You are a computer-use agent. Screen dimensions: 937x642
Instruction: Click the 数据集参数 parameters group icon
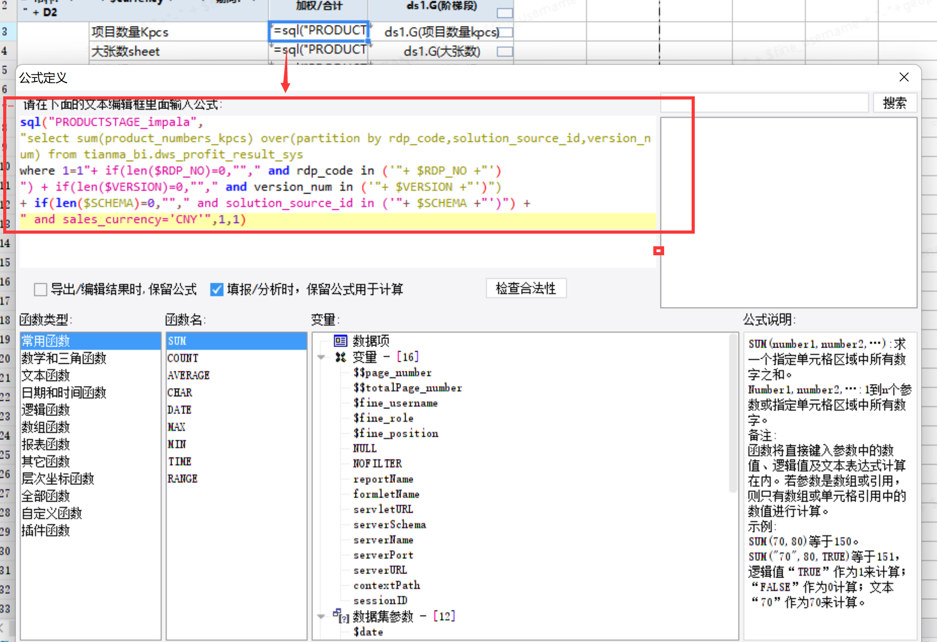[340, 616]
